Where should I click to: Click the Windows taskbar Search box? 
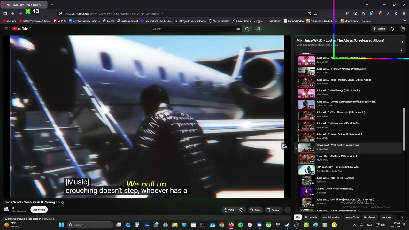point(90,225)
